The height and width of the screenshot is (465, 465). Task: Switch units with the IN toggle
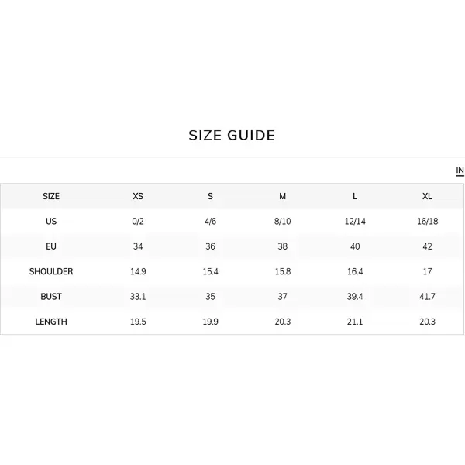coord(460,170)
